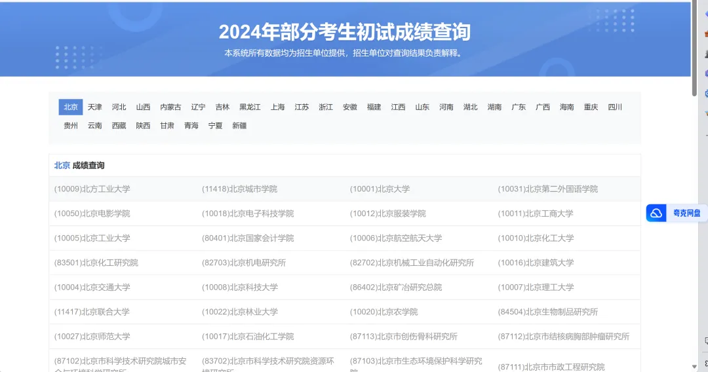Choose the 云南 province tab
The height and width of the screenshot is (372, 708).
click(95, 126)
